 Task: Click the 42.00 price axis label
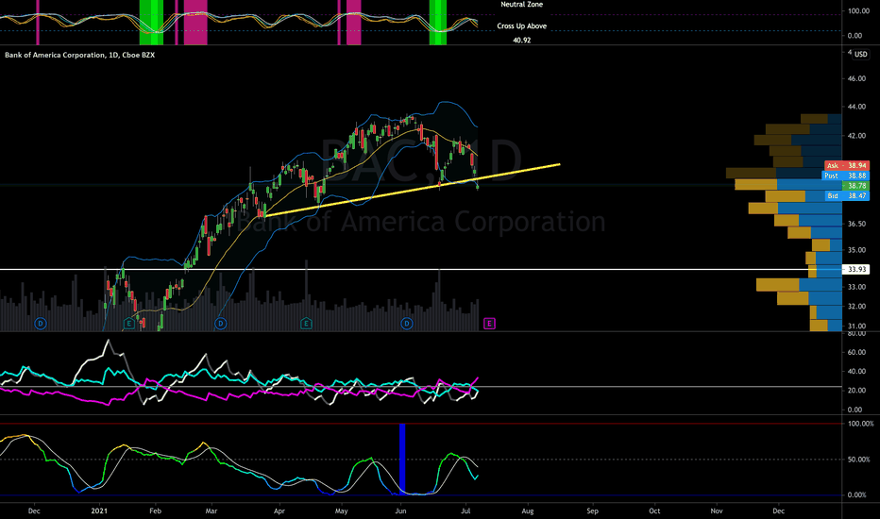point(856,136)
